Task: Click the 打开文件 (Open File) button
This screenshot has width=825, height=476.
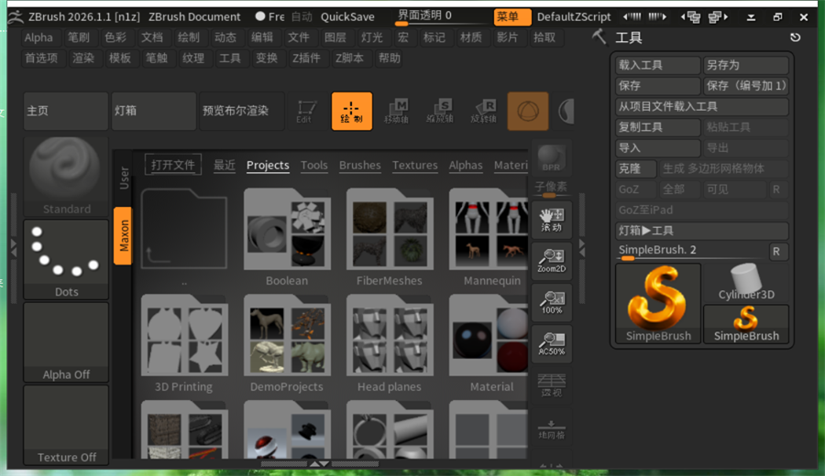Action: tap(173, 165)
